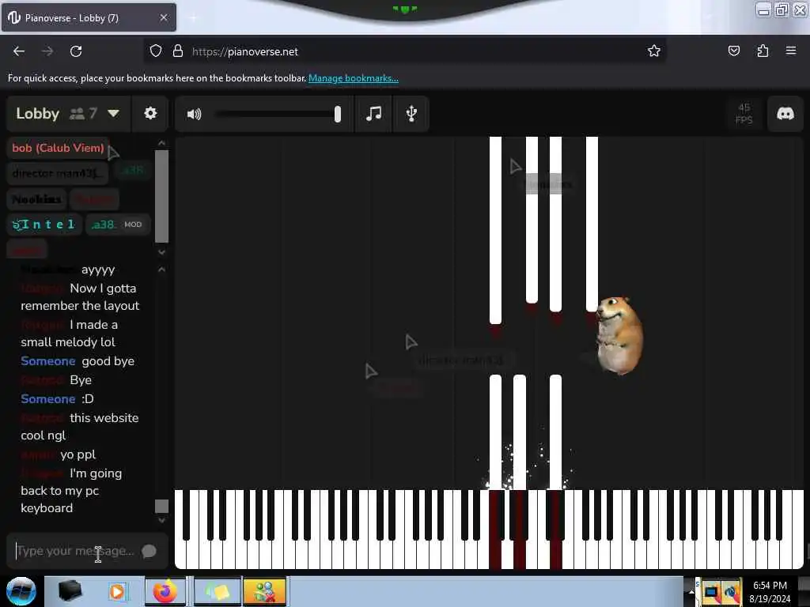Image resolution: width=810 pixels, height=607 pixels.
Task: Close the Pianoverse browser tab
Action: (164, 17)
